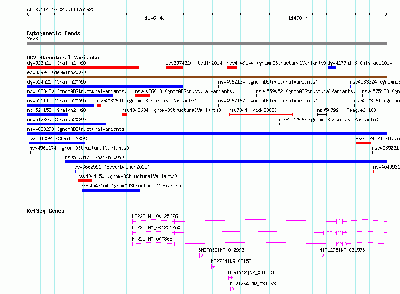
Task: Open the HTR2C|NM_001256761 transcript label
Action: click(x=156, y=216)
